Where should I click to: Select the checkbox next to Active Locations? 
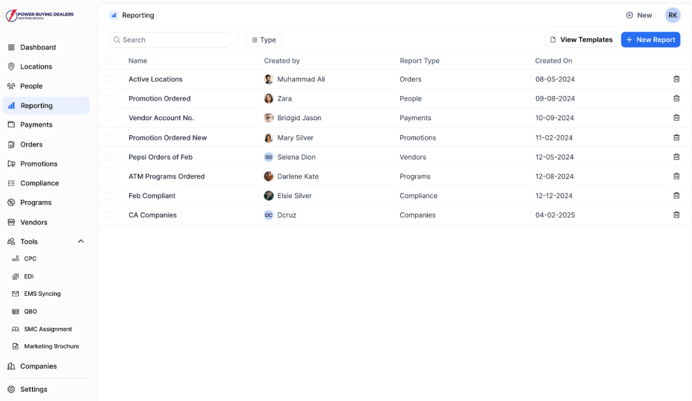(108, 79)
